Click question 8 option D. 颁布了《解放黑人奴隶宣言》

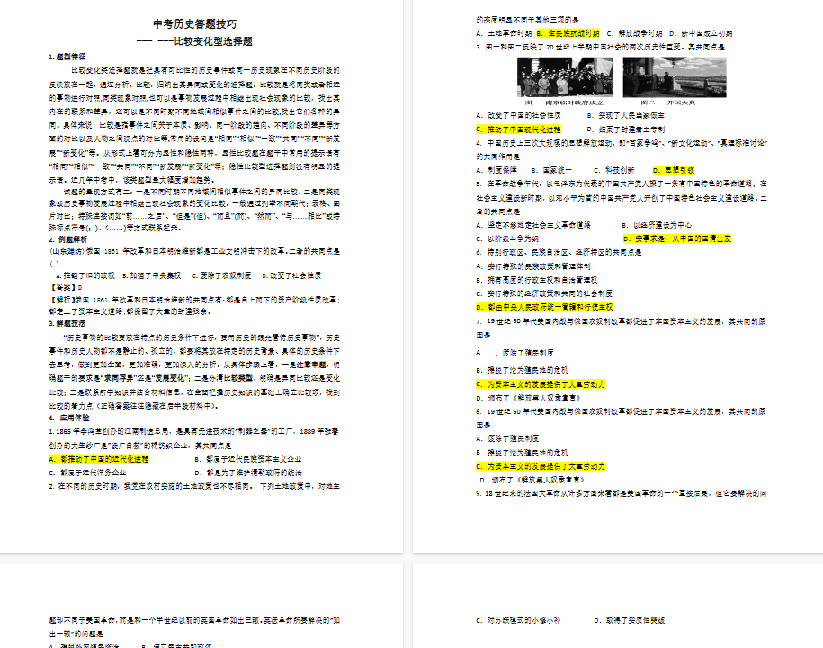[x=532, y=480]
